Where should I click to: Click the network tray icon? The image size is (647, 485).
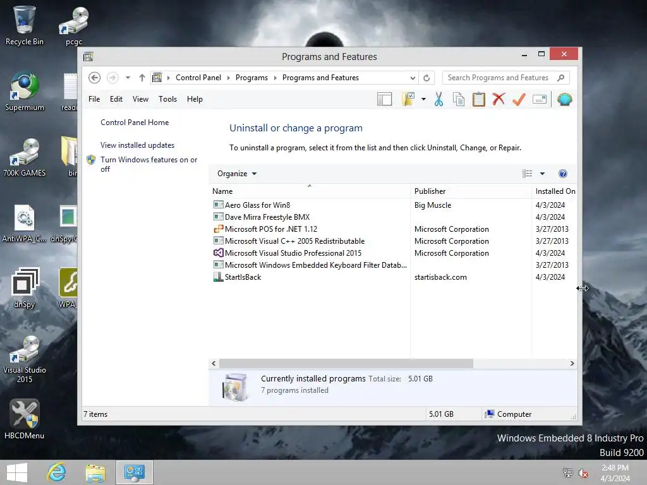[568, 473]
